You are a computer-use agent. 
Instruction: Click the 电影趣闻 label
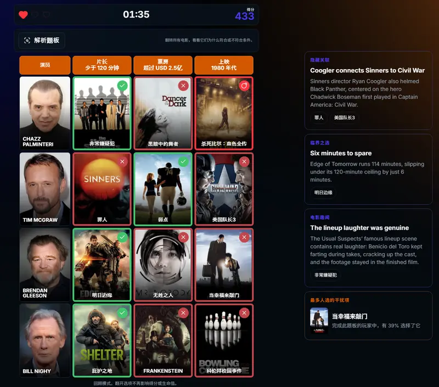[320, 217]
